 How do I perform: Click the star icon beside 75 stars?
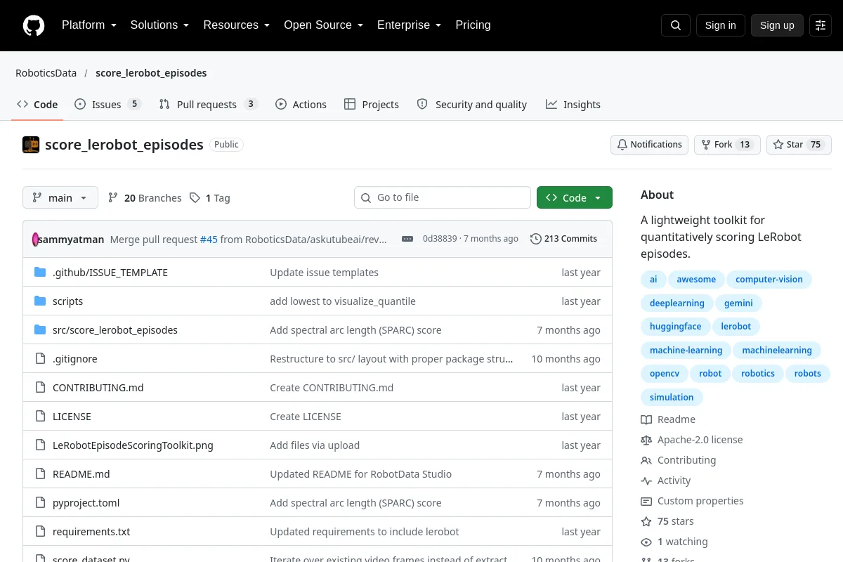point(646,521)
